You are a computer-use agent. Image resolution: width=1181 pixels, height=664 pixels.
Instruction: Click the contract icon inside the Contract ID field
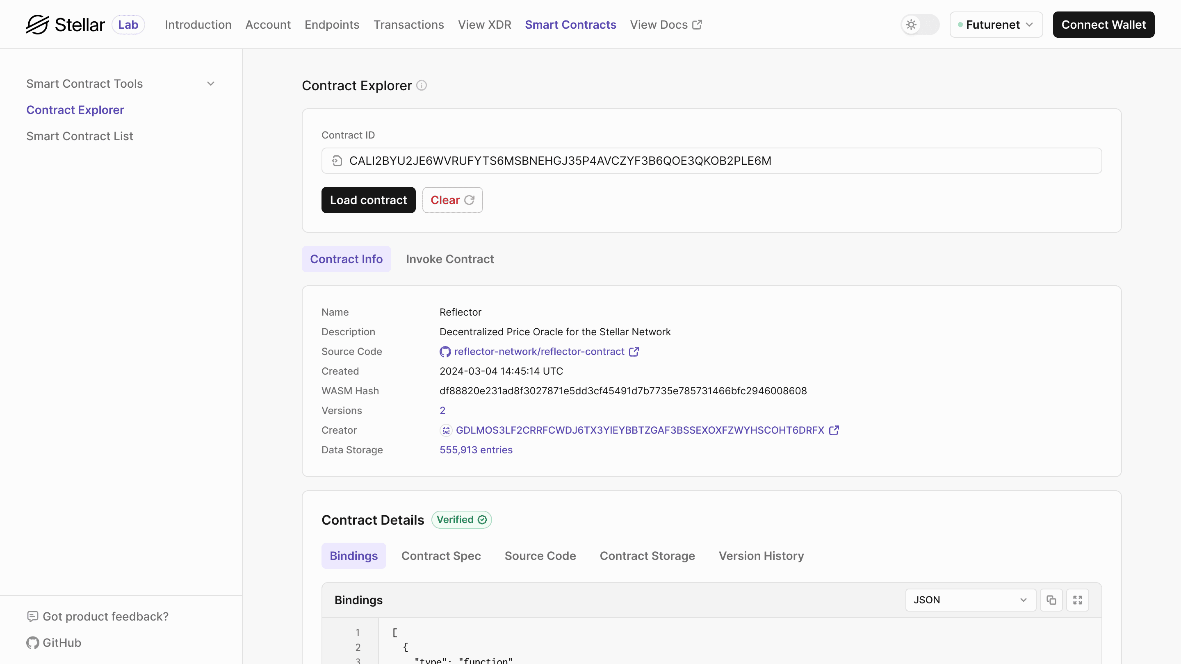click(x=337, y=161)
